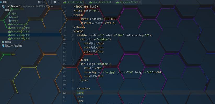Collapse the body tag fold on line 7
The height and width of the screenshot is (104, 215).
point(73,31)
